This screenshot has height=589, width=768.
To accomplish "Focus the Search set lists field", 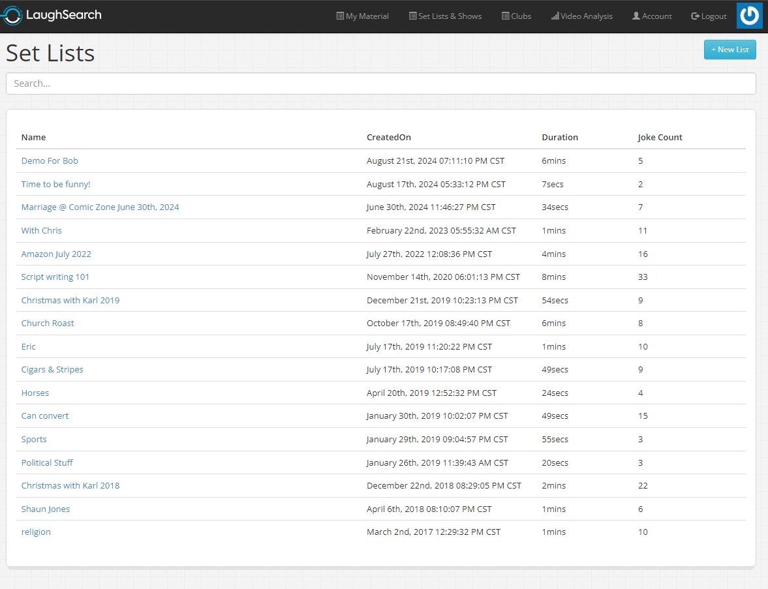I will point(380,83).
